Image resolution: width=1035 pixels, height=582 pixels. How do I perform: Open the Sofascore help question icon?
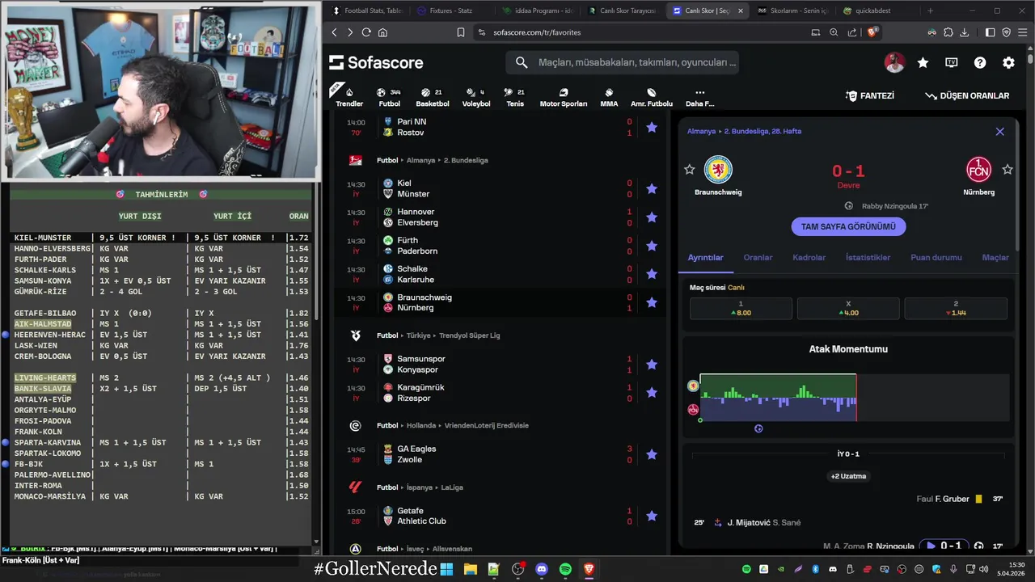980,62
